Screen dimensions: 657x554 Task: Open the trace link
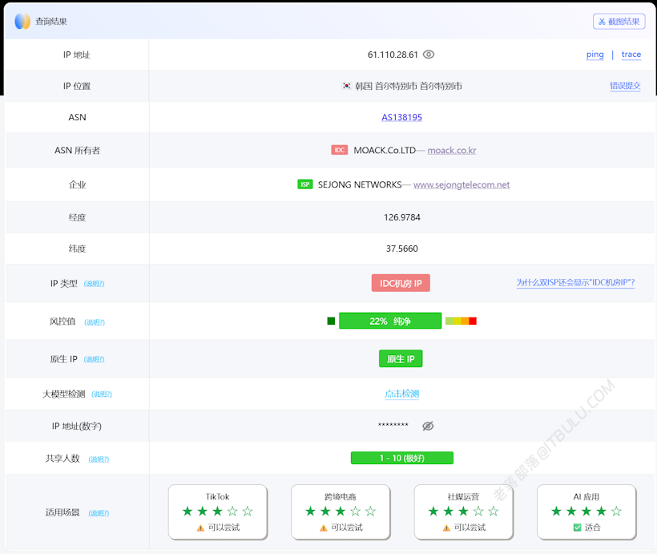[631, 55]
